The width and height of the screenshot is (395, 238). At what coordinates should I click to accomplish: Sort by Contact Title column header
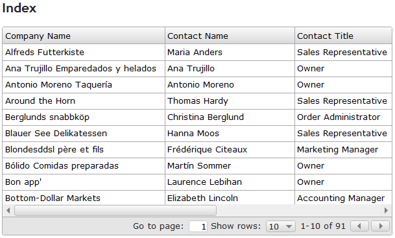[x=343, y=36]
